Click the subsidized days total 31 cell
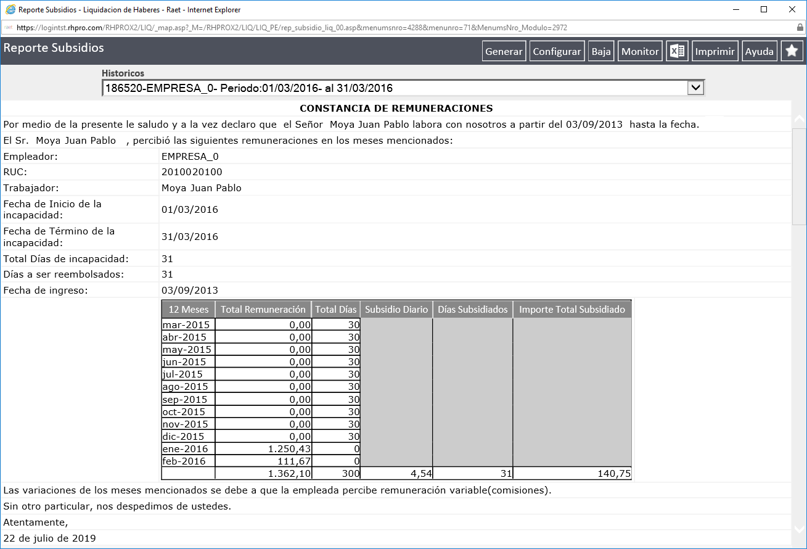Viewport: 807px width, 549px height. tap(473, 474)
